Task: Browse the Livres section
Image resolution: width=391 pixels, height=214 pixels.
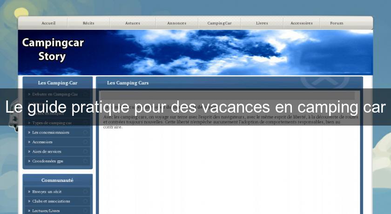Action: click(x=262, y=23)
